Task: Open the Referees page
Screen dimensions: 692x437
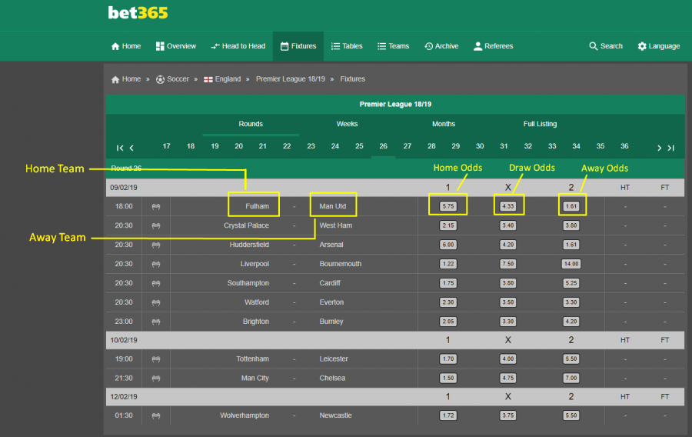Action: pyautogui.click(x=493, y=46)
